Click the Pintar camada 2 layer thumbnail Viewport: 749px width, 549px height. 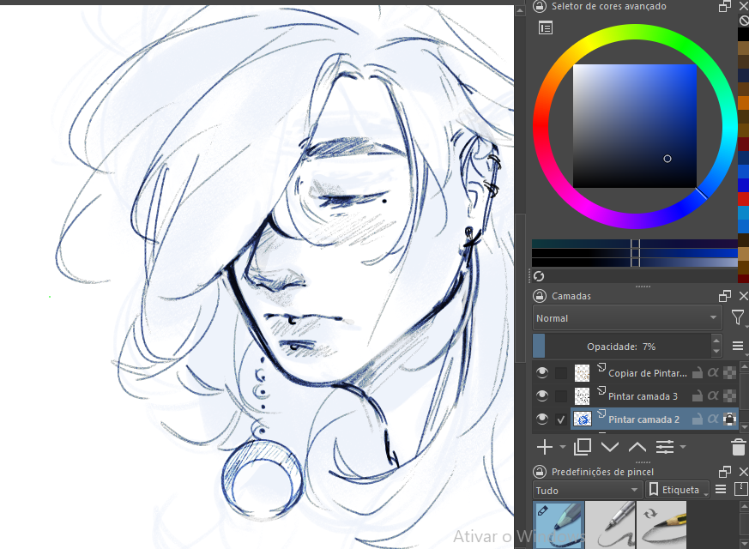[582, 419]
